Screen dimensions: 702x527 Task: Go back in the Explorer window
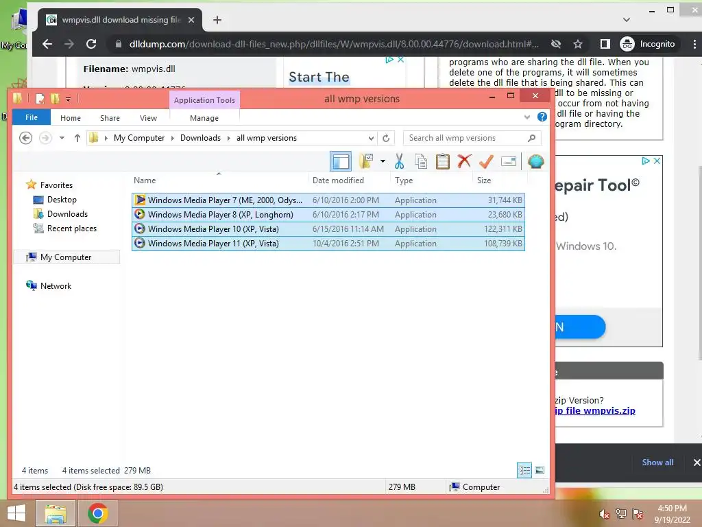click(x=25, y=138)
